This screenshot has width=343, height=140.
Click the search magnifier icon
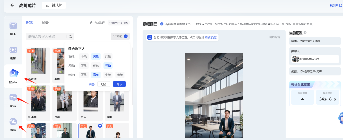(x=70, y=36)
